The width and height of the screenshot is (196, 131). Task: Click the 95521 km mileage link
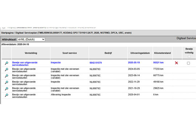pyautogui.click(x=158, y=63)
